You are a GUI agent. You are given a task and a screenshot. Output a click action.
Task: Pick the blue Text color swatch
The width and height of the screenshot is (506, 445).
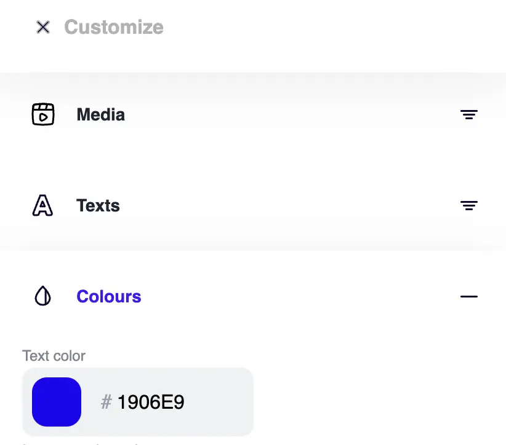[x=57, y=402]
